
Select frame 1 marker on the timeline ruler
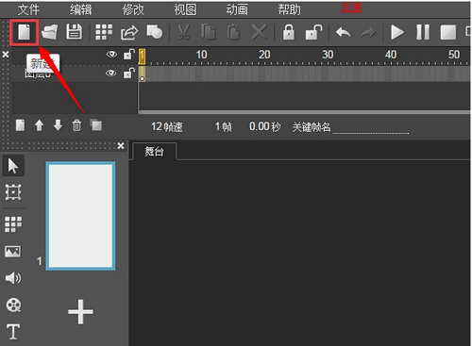(x=142, y=57)
